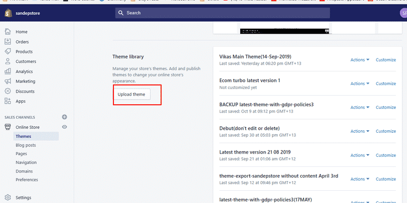Customize Latest theme version 21 08 2019
This screenshot has width=407, height=203.
coord(386,155)
